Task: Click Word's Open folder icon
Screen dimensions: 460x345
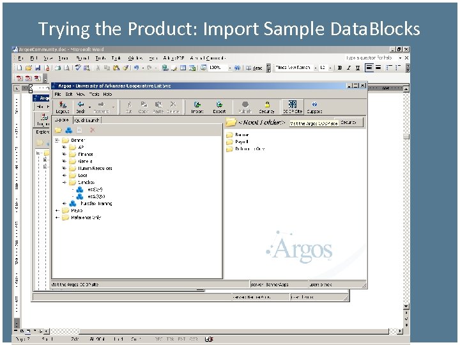Action: point(29,68)
